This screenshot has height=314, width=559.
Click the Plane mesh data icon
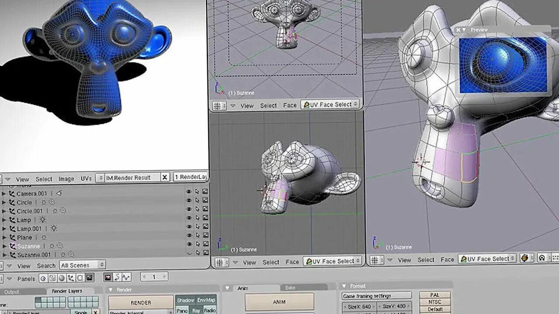point(44,237)
